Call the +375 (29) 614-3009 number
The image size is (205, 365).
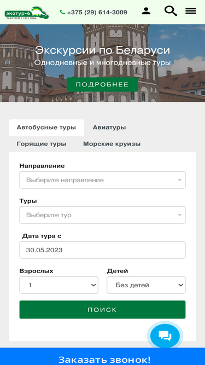(97, 13)
